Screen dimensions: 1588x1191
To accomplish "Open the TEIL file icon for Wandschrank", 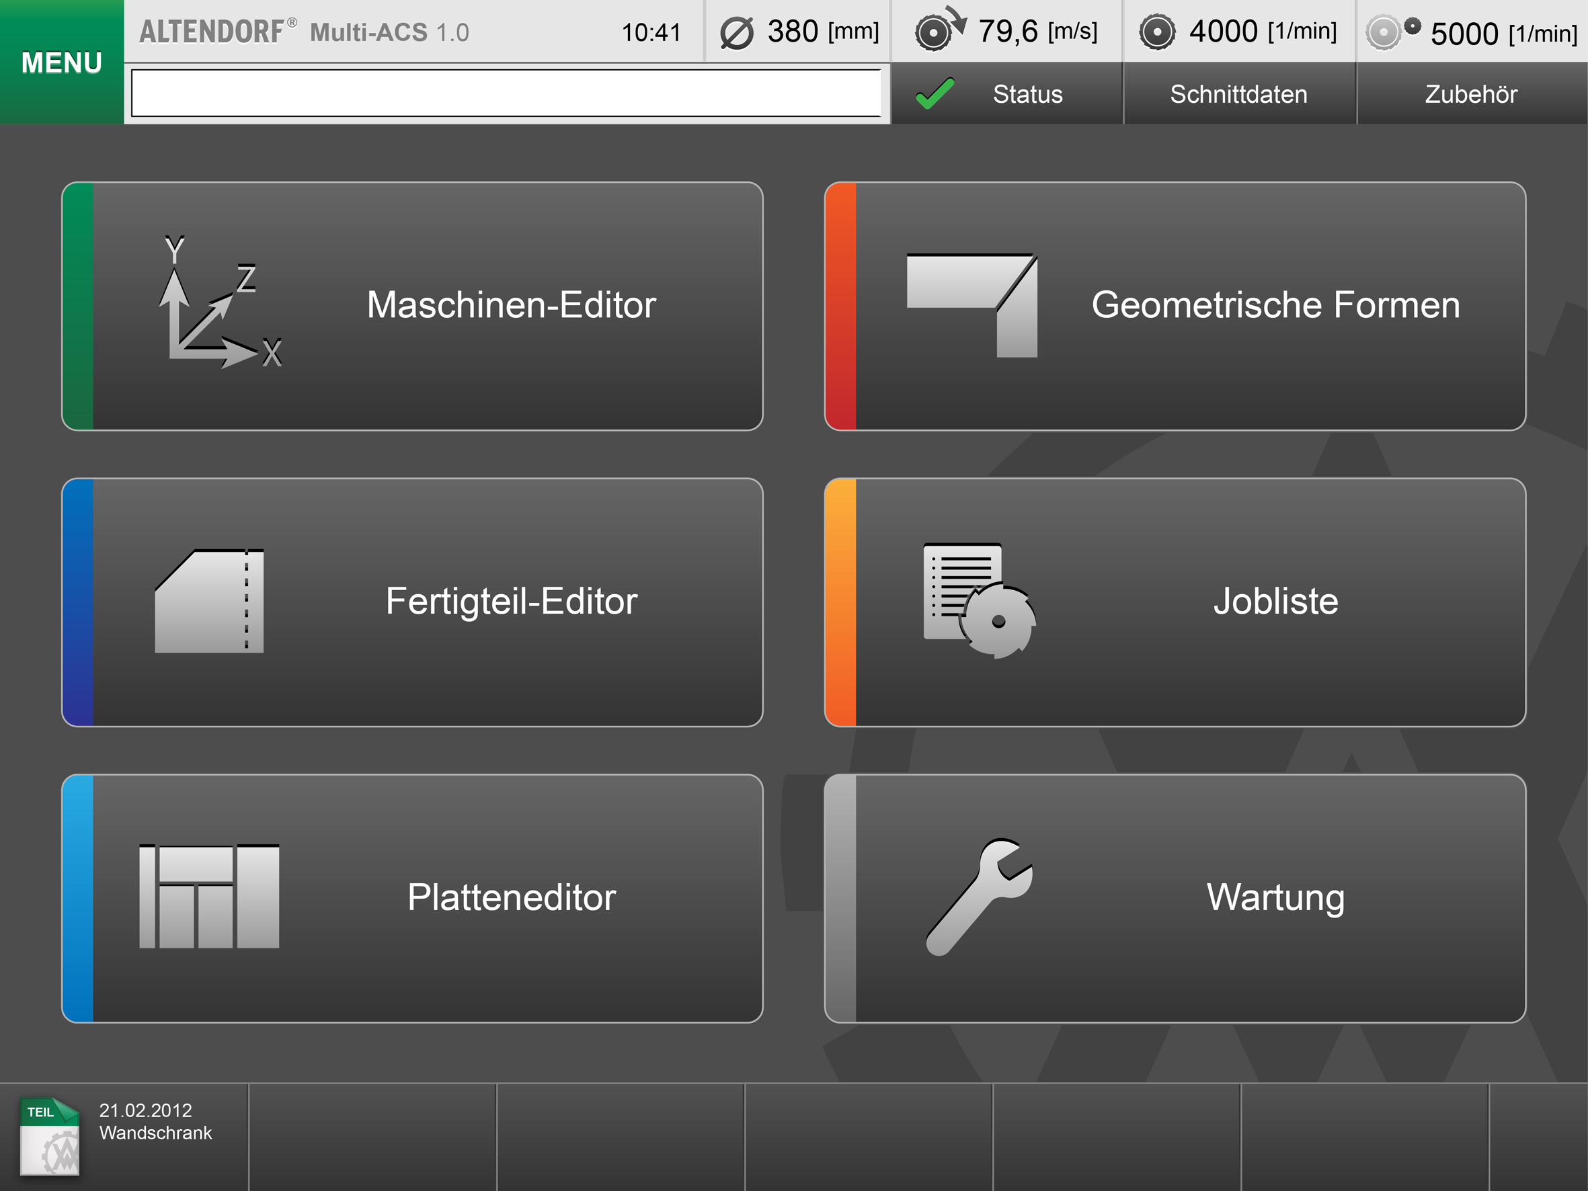I will (49, 1136).
